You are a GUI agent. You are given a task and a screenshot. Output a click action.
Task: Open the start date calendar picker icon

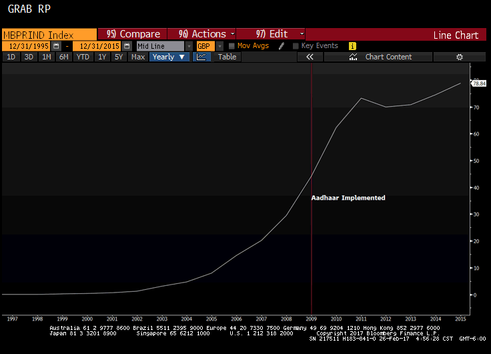56,46
